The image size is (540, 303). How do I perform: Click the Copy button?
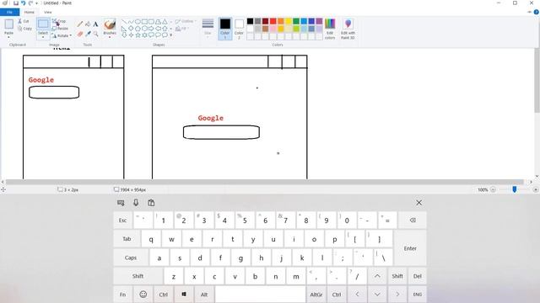24,29
